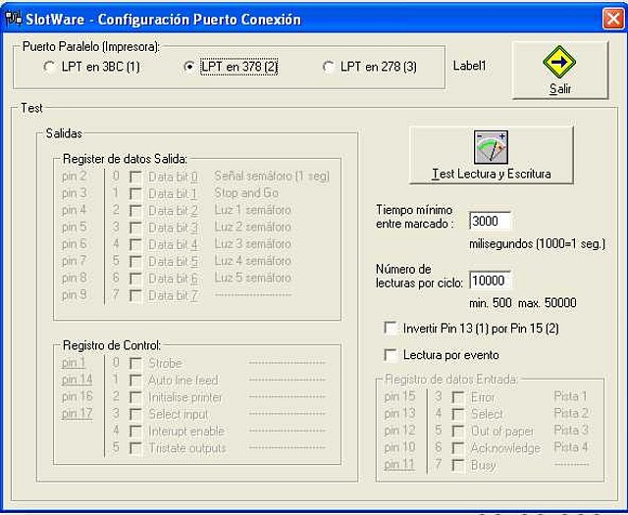
Task: Click the 'Luz 5 semáforo' text
Action: pos(252,278)
